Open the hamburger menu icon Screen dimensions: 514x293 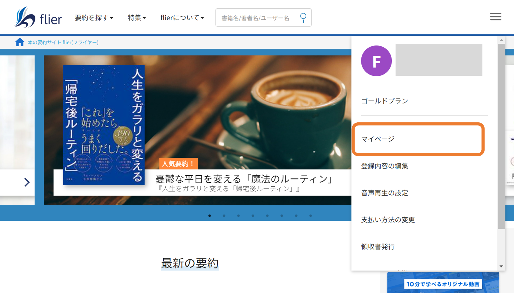tap(495, 17)
